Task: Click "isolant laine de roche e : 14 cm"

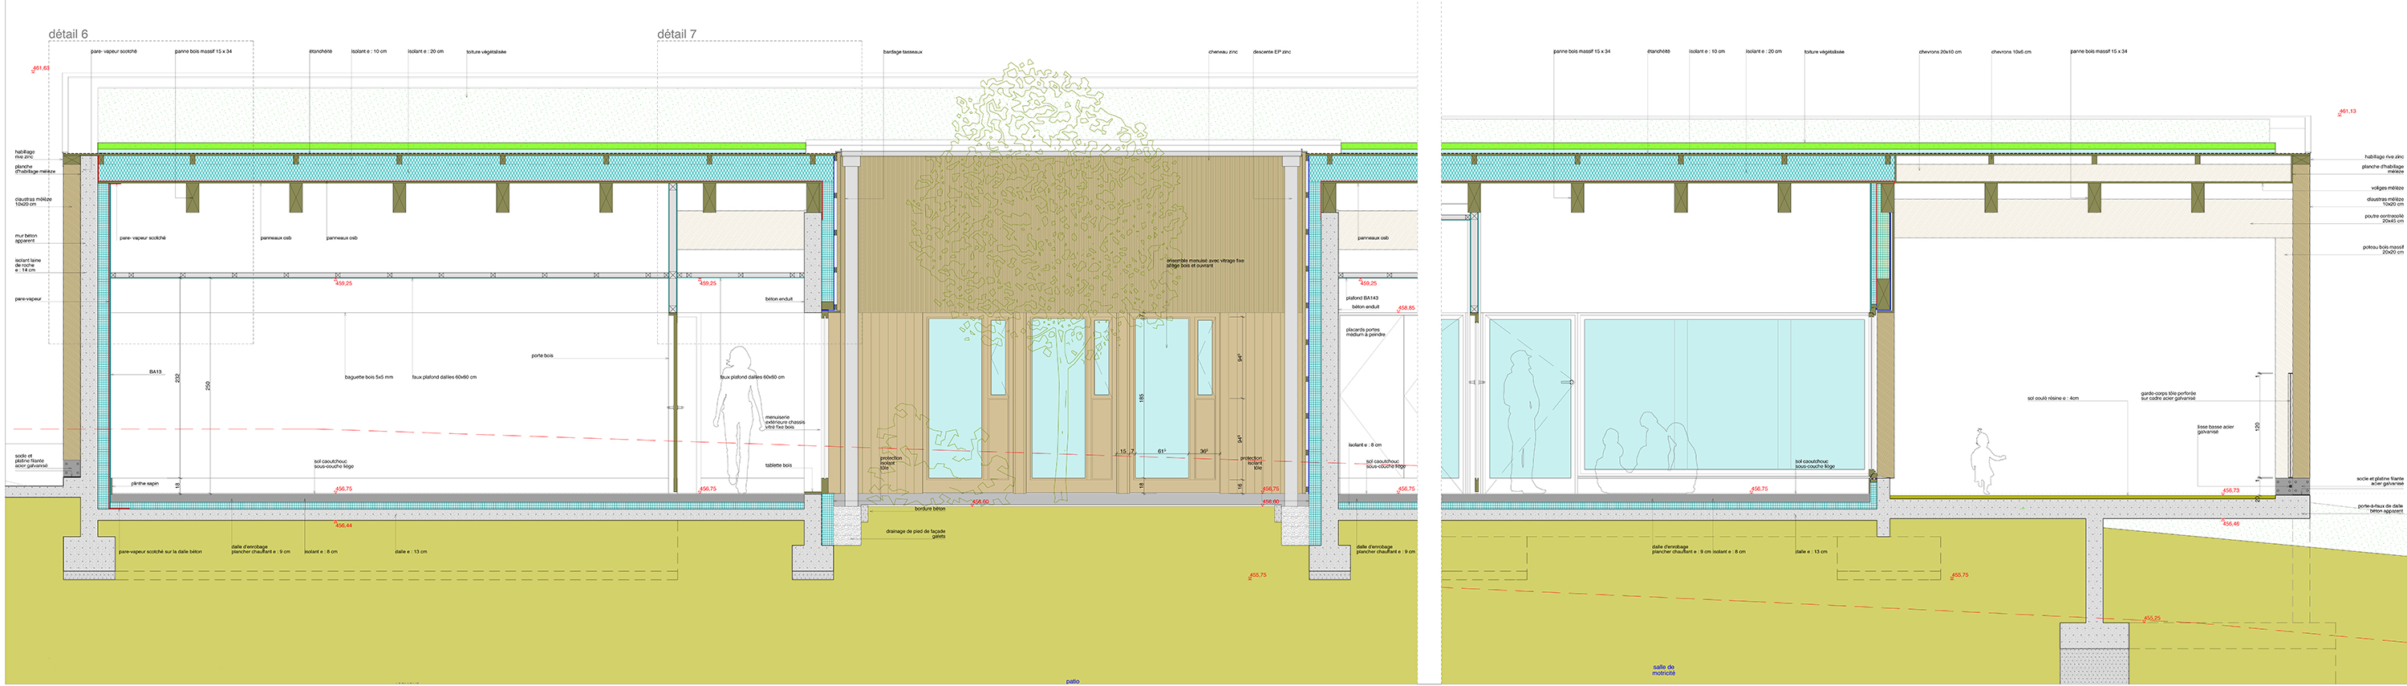Action: 28,265
